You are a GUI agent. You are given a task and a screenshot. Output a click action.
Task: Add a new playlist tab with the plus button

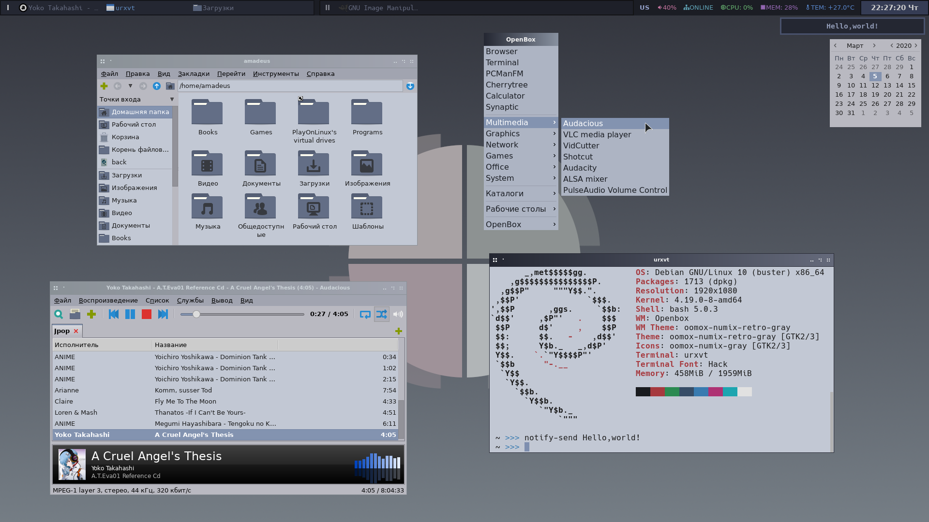point(399,331)
